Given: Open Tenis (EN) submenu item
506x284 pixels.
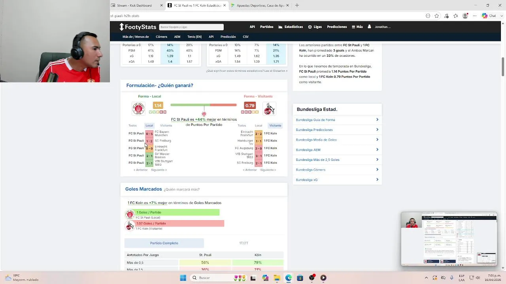Looking at the screenshot, I should [x=194, y=37].
